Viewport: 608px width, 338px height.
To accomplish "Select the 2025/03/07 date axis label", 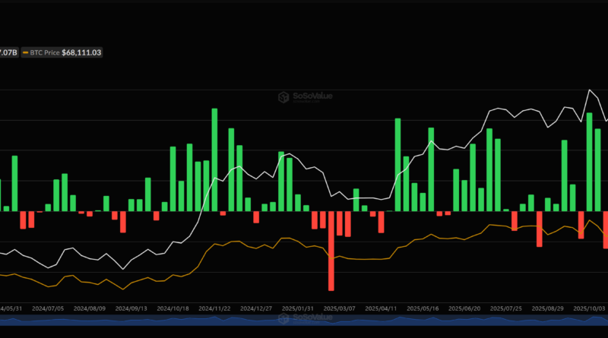I will 341,309.
